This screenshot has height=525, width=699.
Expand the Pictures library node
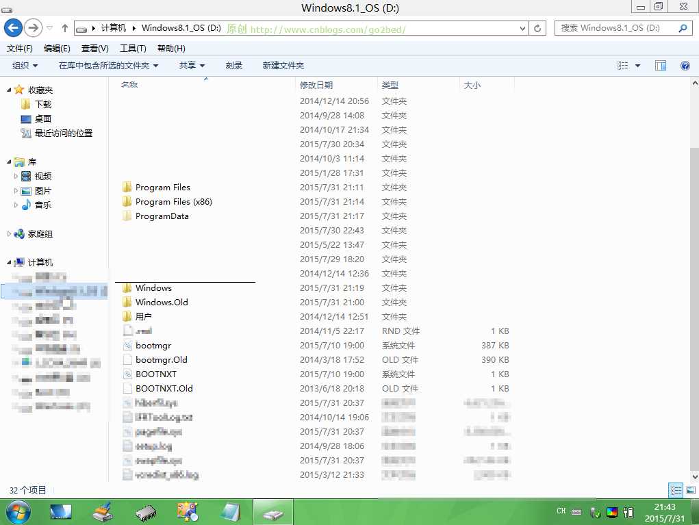point(16,191)
